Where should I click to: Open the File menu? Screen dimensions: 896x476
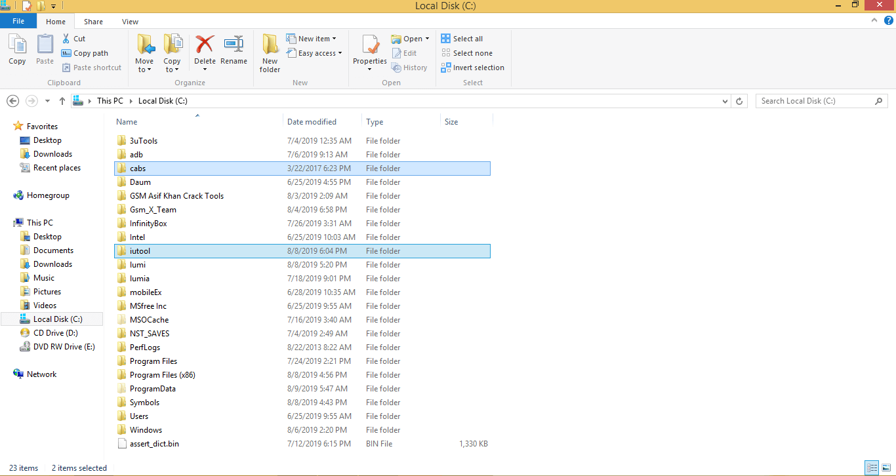pyautogui.click(x=18, y=21)
